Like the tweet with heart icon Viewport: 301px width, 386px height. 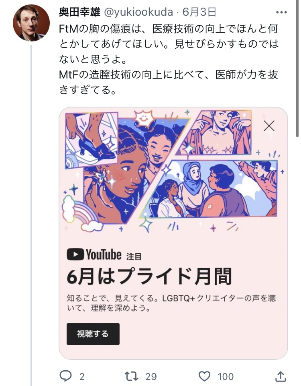(204, 376)
